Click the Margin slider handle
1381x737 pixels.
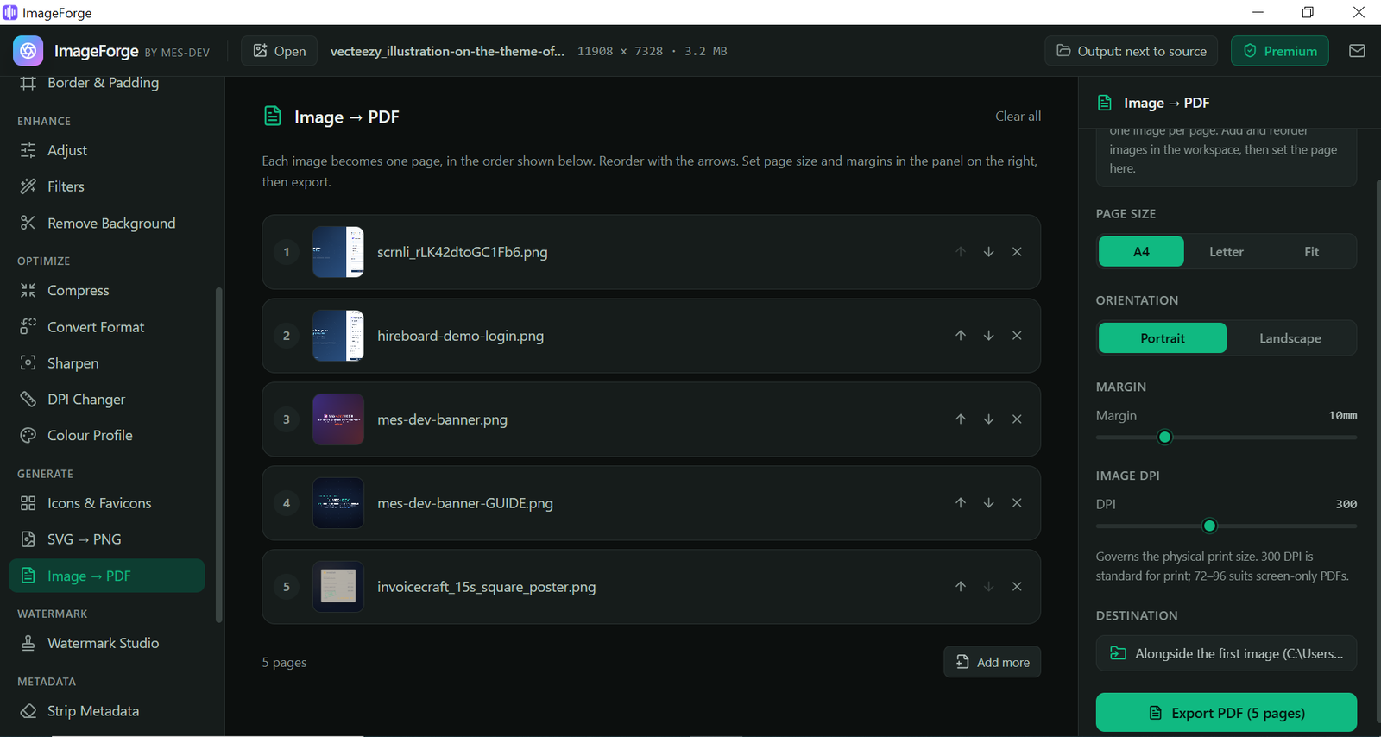(1165, 438)
